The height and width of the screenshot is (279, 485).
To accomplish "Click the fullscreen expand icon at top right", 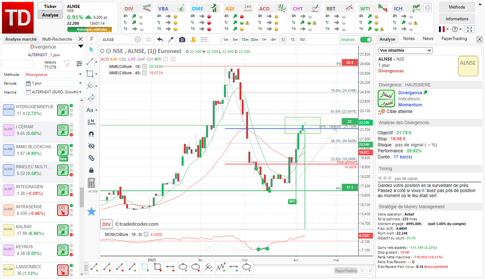I will point(469,29).
